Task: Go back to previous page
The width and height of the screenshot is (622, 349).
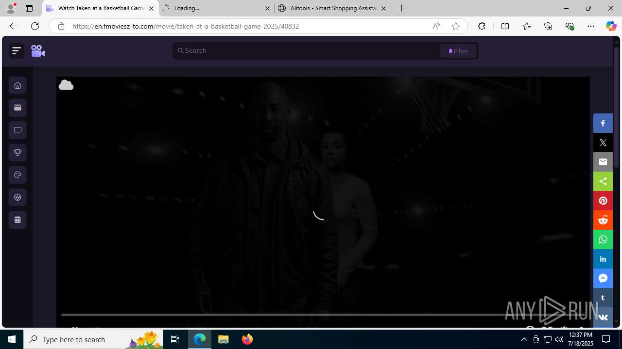Action: [x=14, y=26]
